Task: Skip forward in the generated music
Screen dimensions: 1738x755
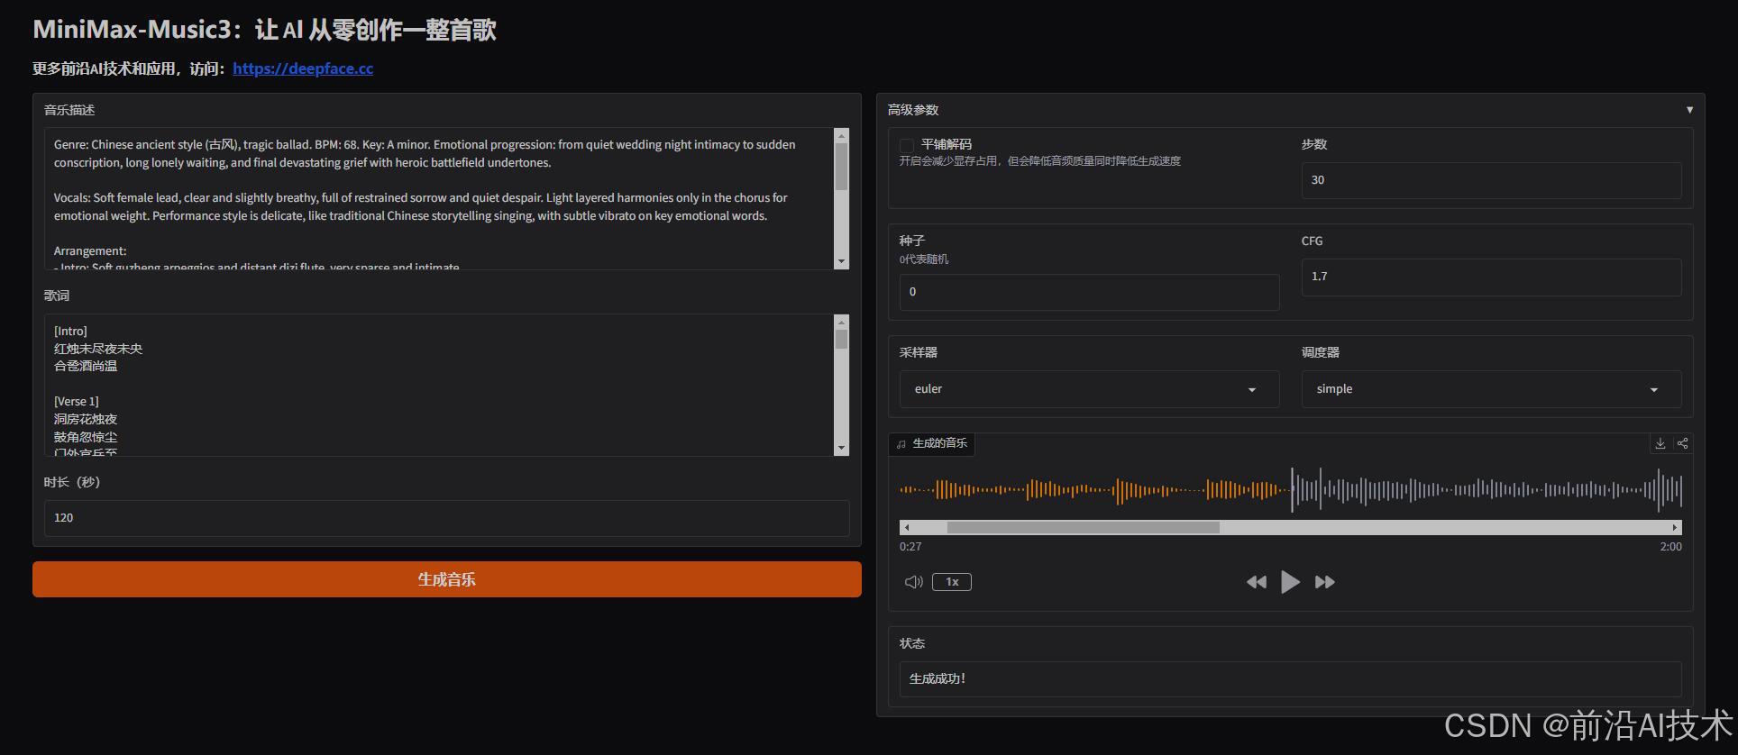Action: pos(1325,582)
